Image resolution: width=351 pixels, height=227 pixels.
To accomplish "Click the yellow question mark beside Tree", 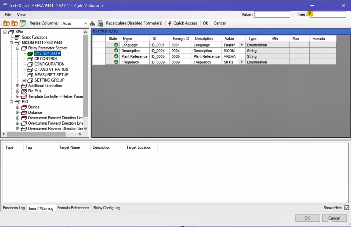I will click(310, 13).
